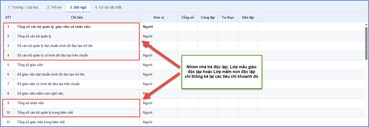The width and height of the screenshot is (369, 127).
Task: Click Công lập cell for Tổng số nhân viên
Action: coord(208,103)
